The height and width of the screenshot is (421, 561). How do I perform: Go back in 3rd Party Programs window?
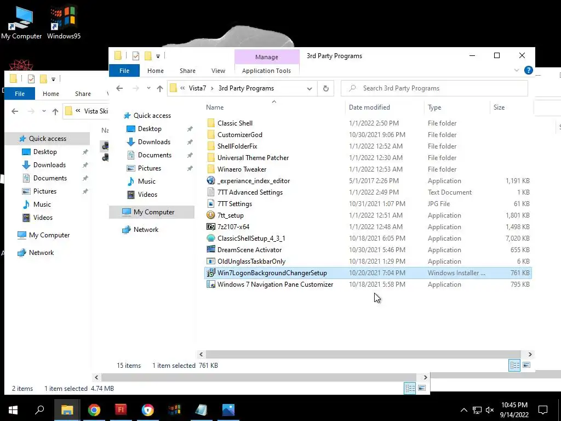click(119, 88)
